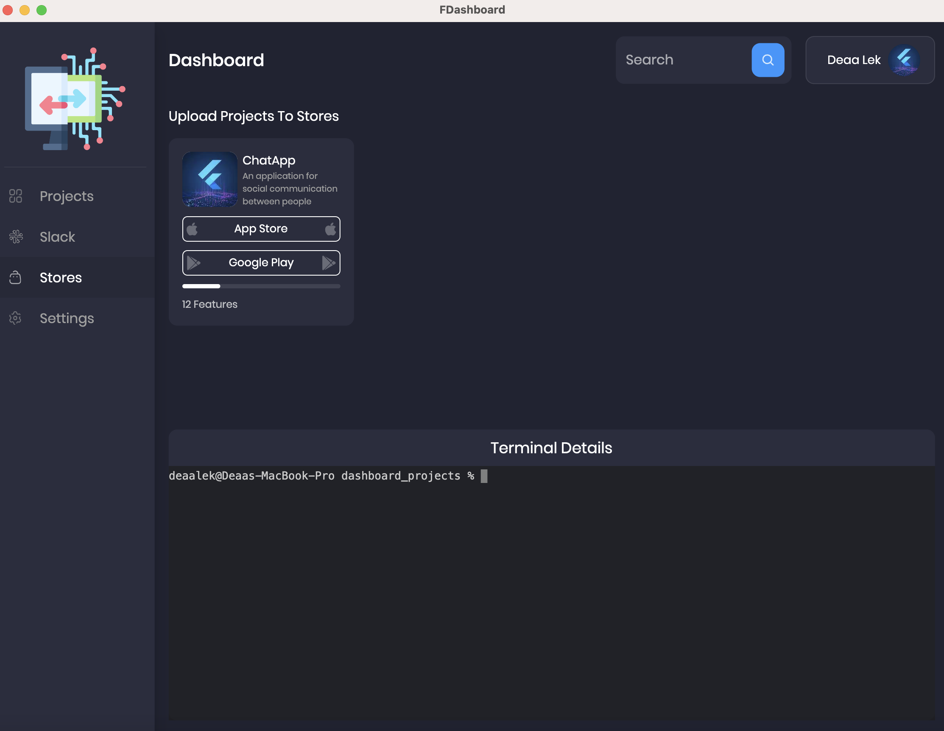Click the ChatApp features progress bar

(261, 286)
